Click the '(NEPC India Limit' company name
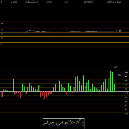The width and height of the screenshot is (129, 129). (114, 2)
